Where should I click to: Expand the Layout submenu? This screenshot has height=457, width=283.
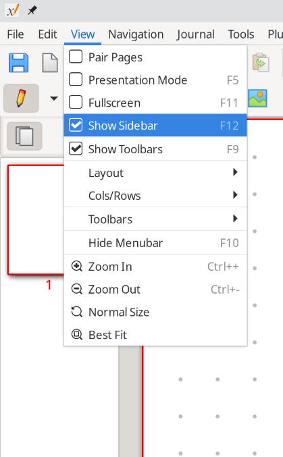155,173
